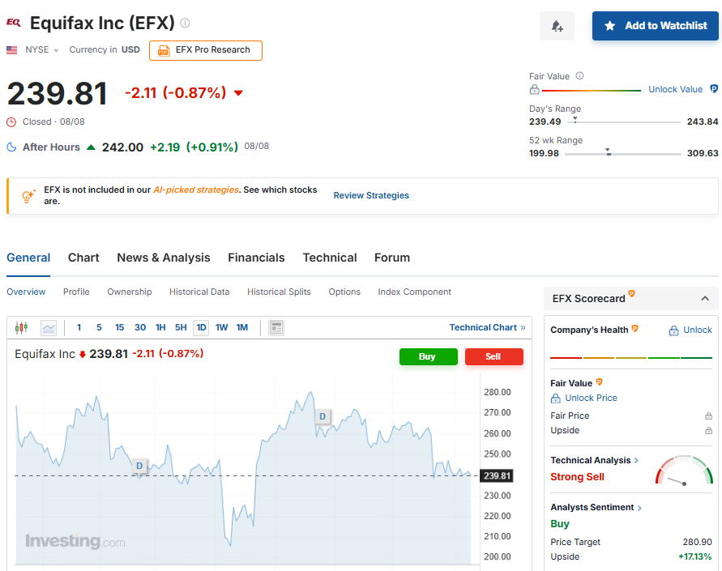Image resolution: width=722 pixels, height=571 pixels.
Task: Click the Fair Value info icon
Action: pyautogui.click(x=579, y=76)
